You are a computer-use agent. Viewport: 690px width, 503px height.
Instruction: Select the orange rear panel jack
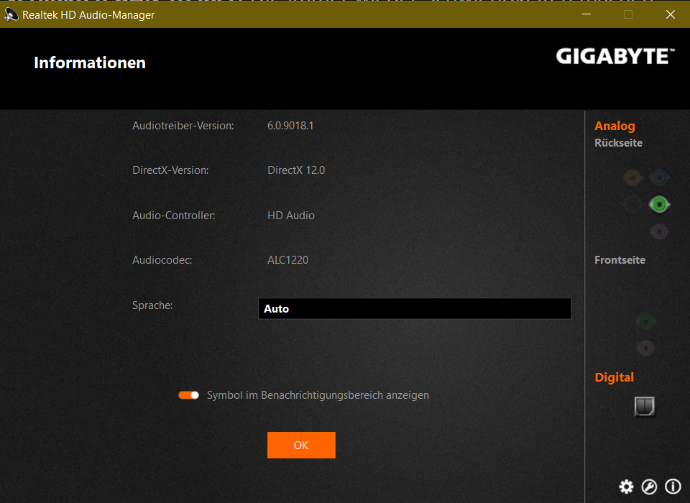point(632,177)
